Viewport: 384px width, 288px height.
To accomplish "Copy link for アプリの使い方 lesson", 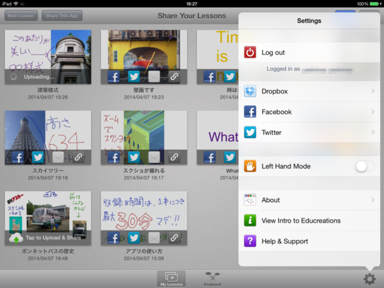I will 174,238.
